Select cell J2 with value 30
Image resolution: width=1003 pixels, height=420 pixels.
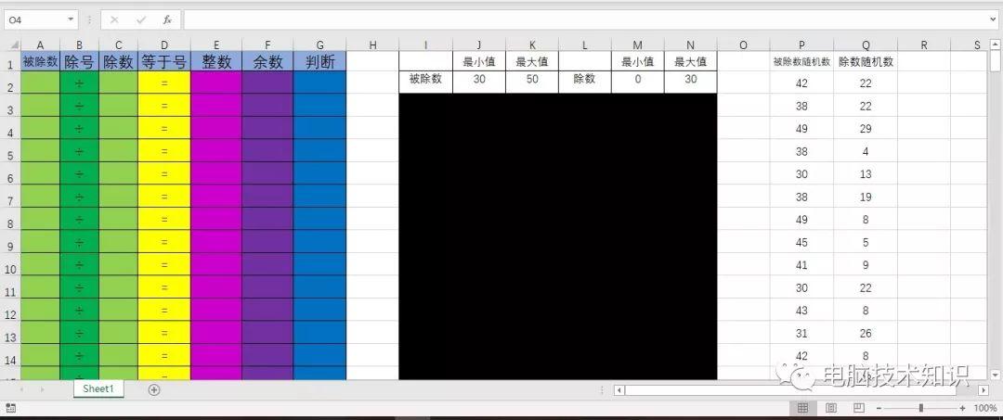tap(479, 80)
